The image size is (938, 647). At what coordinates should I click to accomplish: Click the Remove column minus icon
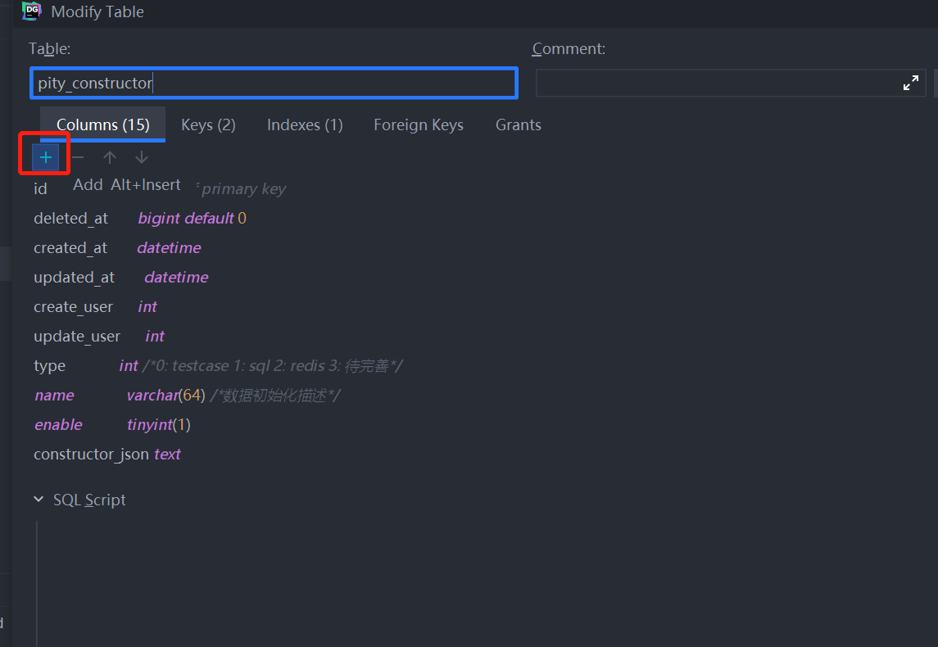[78, 157]
